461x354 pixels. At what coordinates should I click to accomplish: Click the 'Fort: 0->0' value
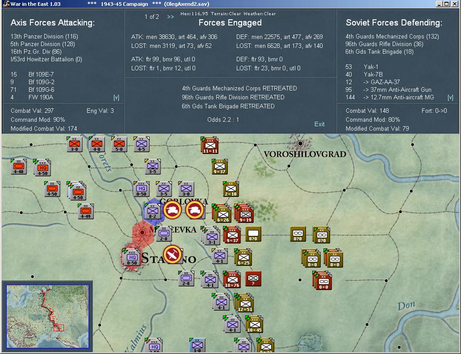coord(434,111)
